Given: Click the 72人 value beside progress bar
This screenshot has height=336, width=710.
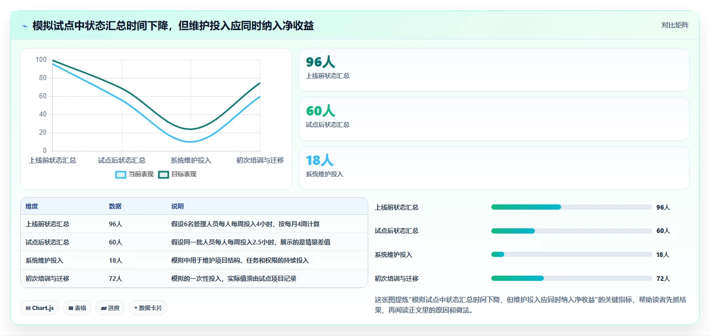Looking at the screenshot, I should tap(663, 278).
